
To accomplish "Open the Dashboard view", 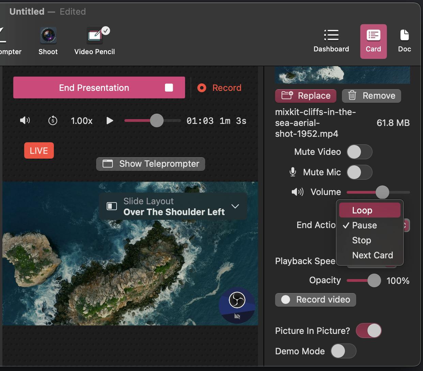I will tap(331, 41).
